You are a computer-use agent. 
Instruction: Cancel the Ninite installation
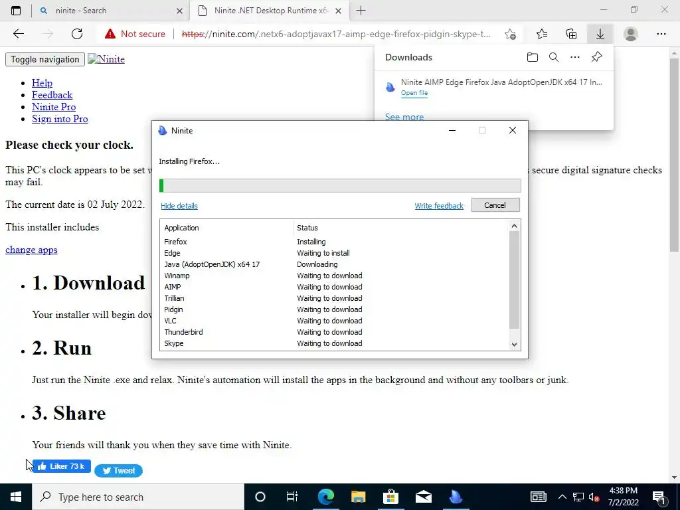[495, 205]
